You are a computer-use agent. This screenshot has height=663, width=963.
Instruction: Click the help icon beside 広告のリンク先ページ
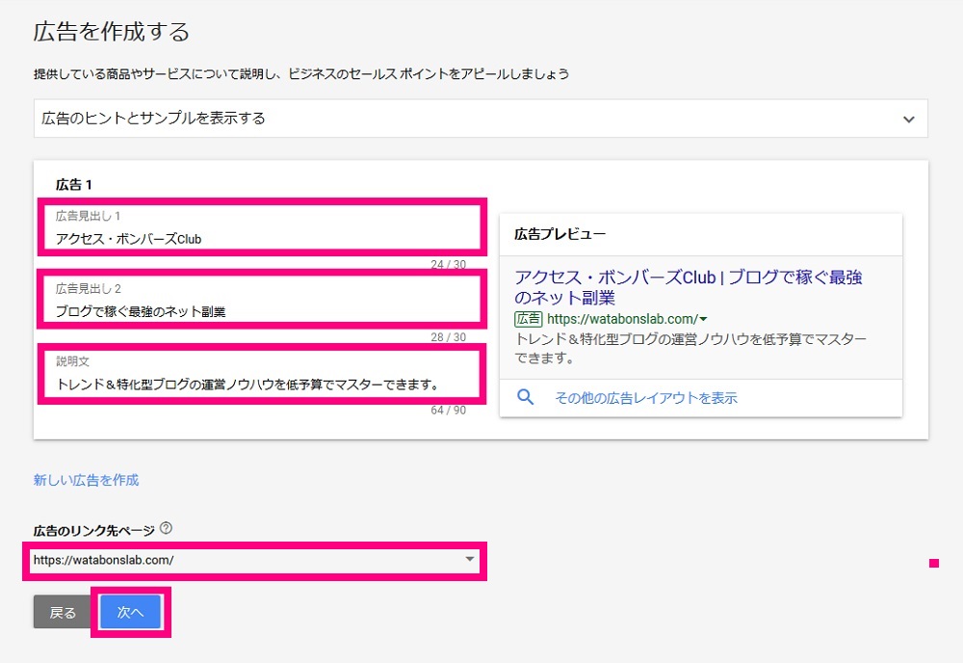(x=166, y=528)
